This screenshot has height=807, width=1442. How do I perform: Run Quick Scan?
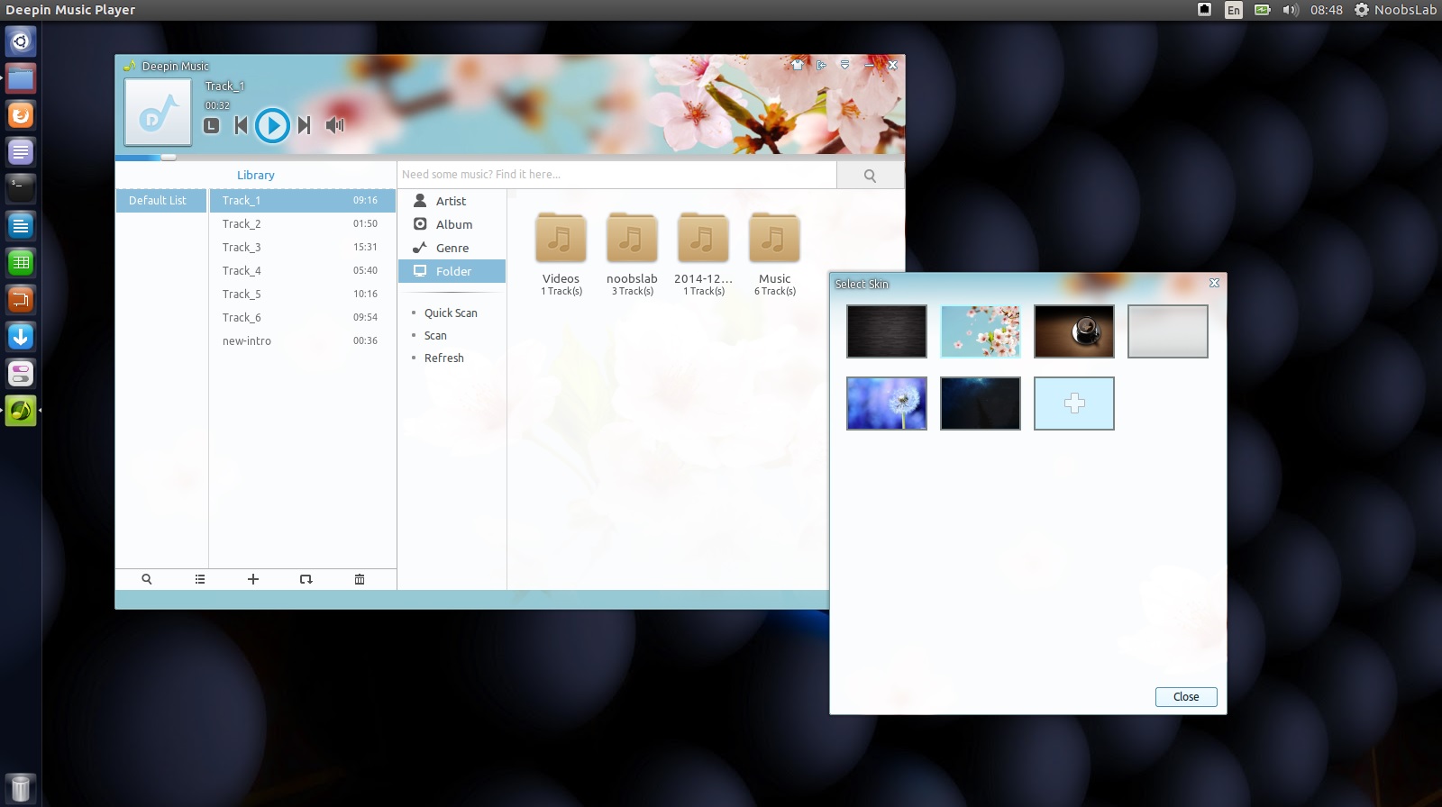pos(451,313)
